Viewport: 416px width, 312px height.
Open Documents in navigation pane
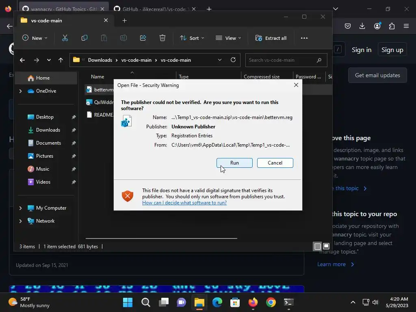(48, 143)
